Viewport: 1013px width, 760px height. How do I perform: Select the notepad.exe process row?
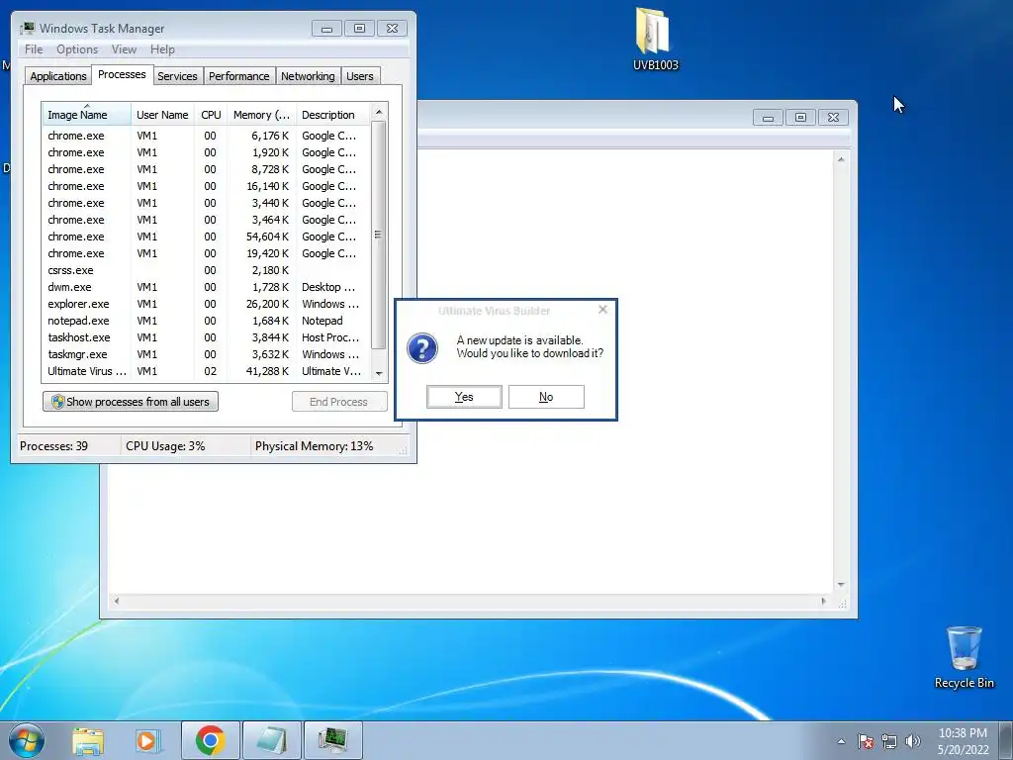(x=207, y=321)
